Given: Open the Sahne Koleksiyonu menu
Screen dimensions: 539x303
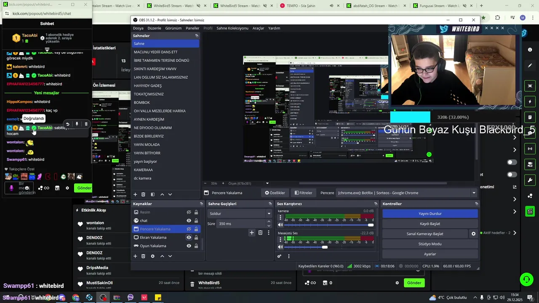Looking at the screenshot, I should (232, 28).
